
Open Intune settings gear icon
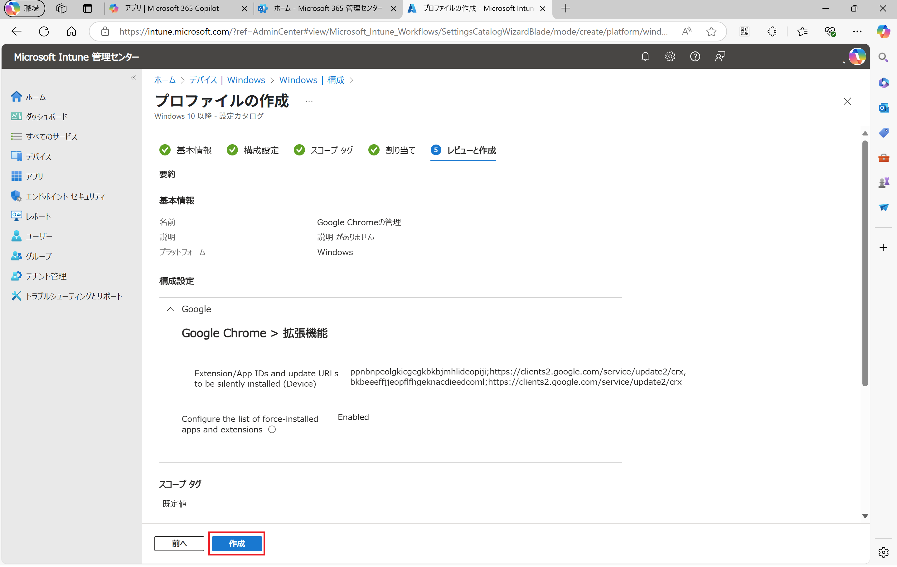point(670,57)
